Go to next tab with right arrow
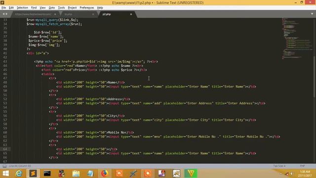The height and width of the screenshot is (178, 316). (x=6, y=14)
